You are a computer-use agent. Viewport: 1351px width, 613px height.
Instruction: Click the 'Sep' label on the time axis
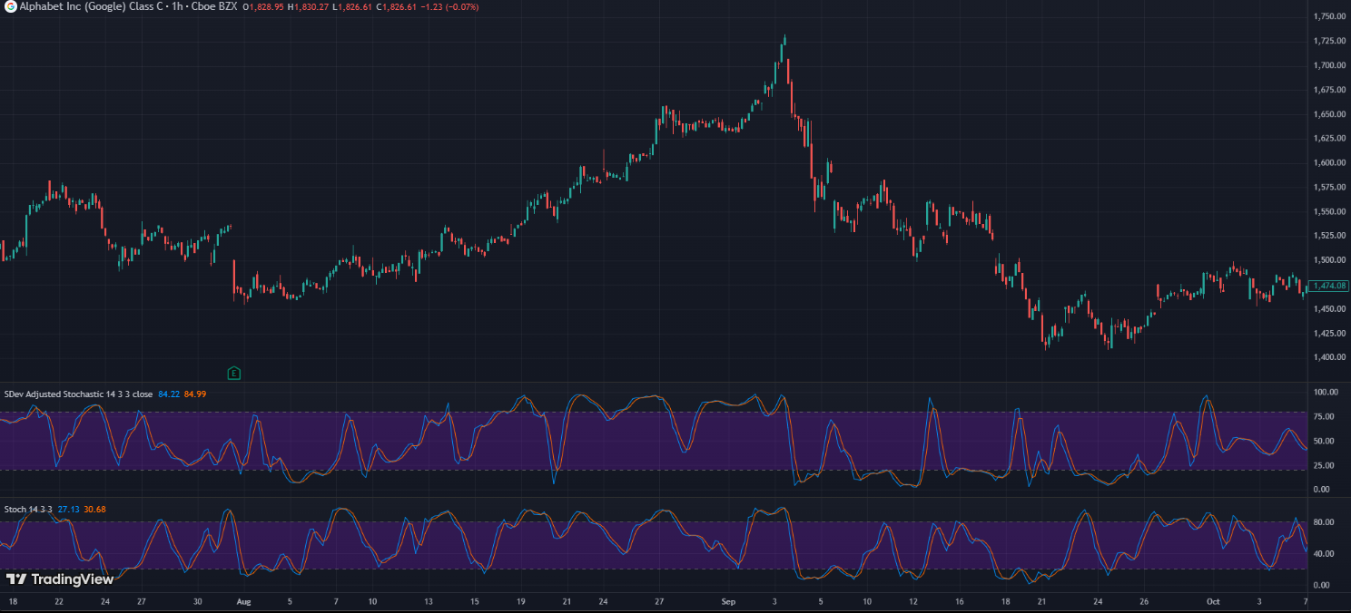pos(727,601)
